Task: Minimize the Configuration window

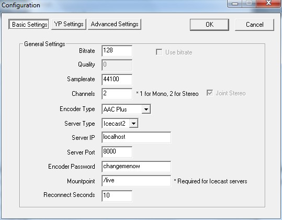Action: click(235, 3)
